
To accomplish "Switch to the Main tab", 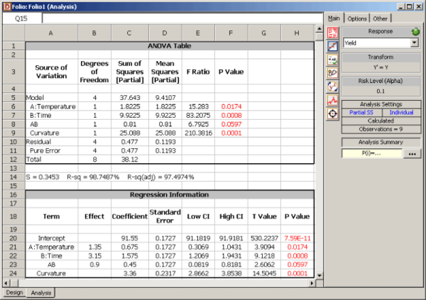I will pyautogui.click(x=334, y=18).
